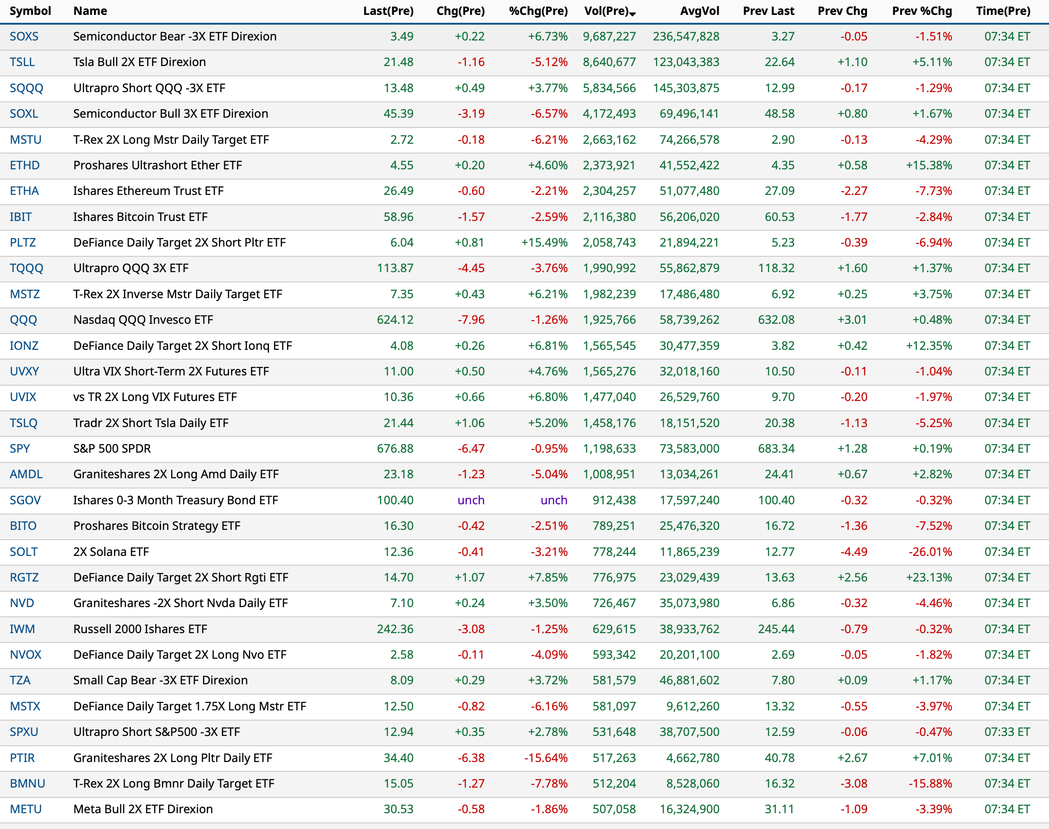Open the METU symbol link
Image resolution: width=1049 pixels, height=829 pixels.
26,809
